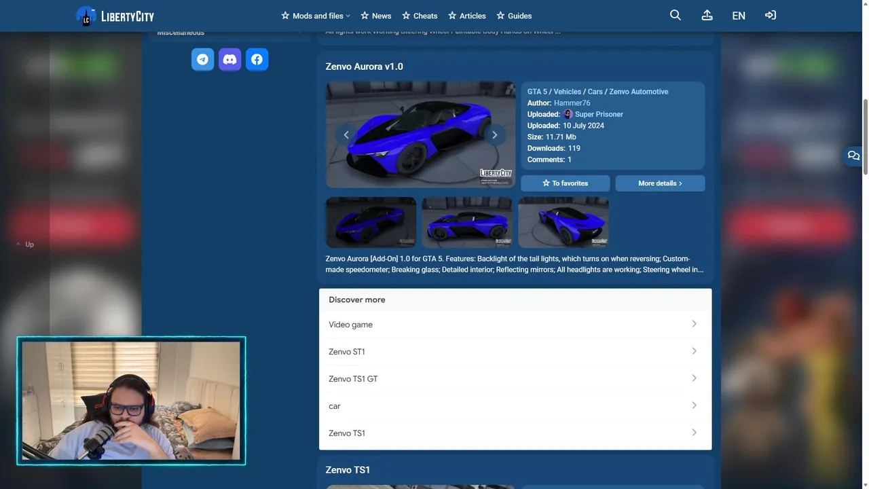Open the GTA 5 breadcrumb link
Image resolution: width=869 pixels, height=489 pixels.
point(537,92)
